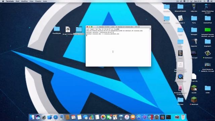Select the bugreport folder
Image resolution: width=215 pixels, height=121 pixels.
tap(208, 43)
